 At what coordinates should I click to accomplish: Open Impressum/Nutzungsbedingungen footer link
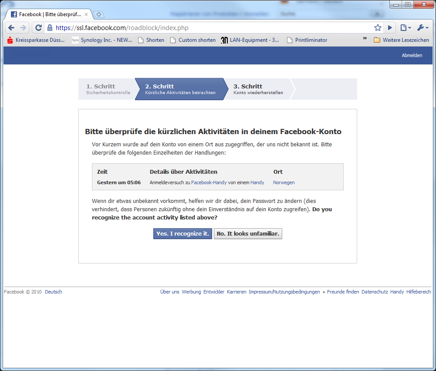coord(284,292)
